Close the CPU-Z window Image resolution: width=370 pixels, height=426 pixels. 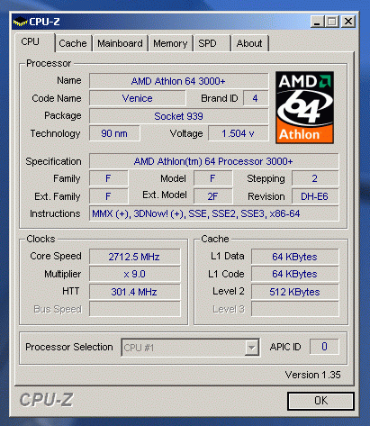[x=348, y=22]
